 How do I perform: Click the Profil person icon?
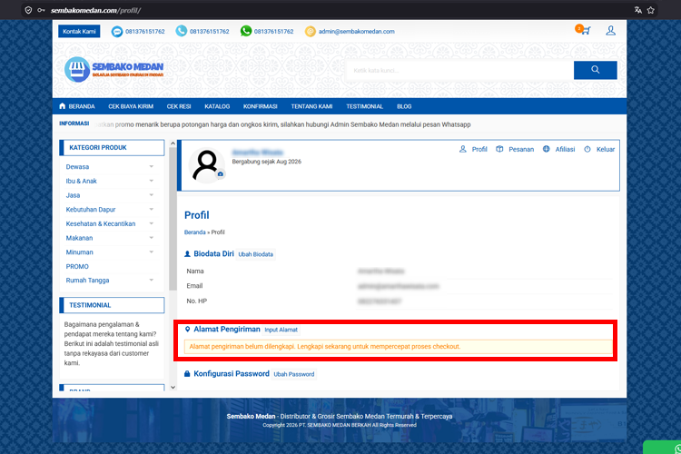click(x=462, y=149)
